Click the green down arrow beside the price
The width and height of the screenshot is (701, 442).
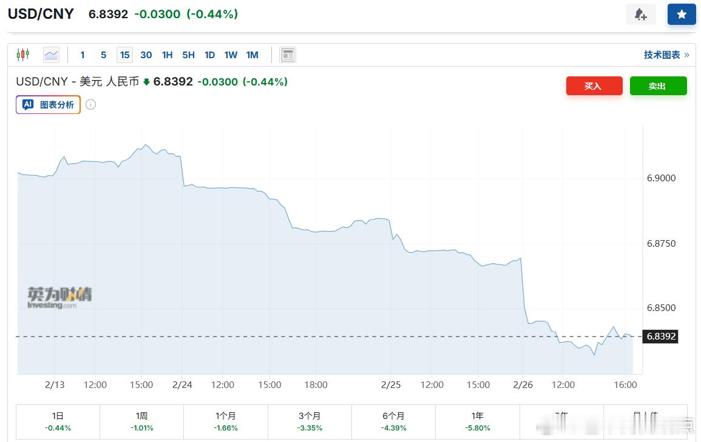point(146,82)
